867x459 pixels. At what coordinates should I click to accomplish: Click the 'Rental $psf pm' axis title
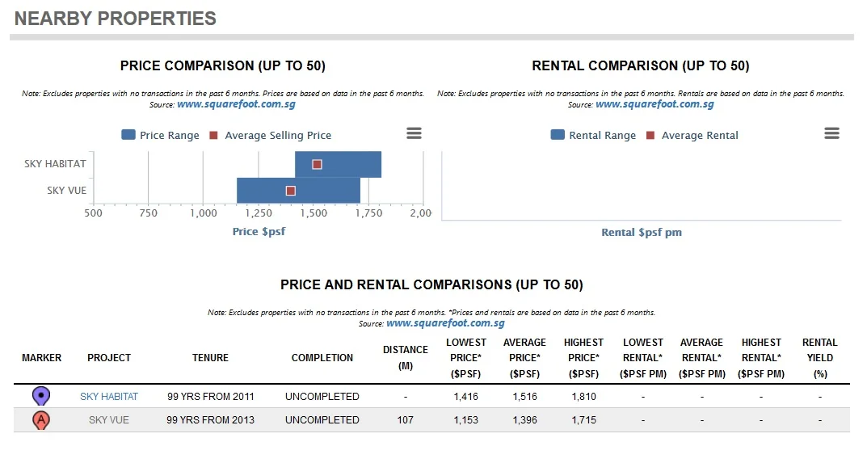pyautogui.click(x=642, y=232)
